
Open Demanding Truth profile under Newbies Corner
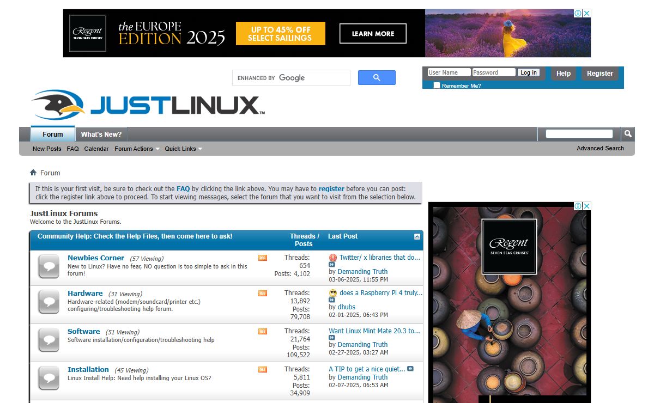click(362, 271)
